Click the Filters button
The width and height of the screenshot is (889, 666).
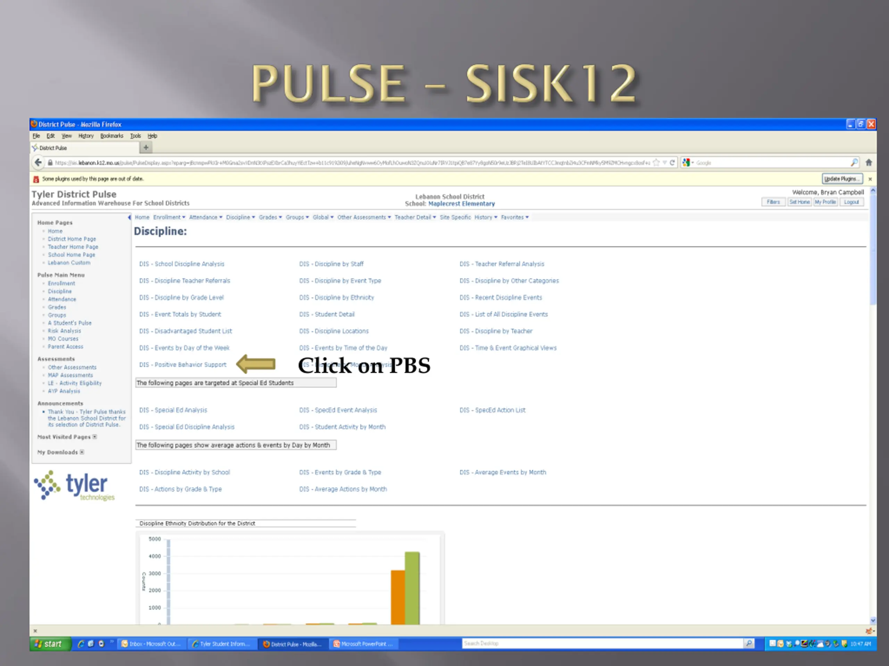[x=773, y=202]
